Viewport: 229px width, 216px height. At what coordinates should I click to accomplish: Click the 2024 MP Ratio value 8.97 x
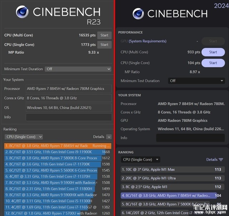195,72
